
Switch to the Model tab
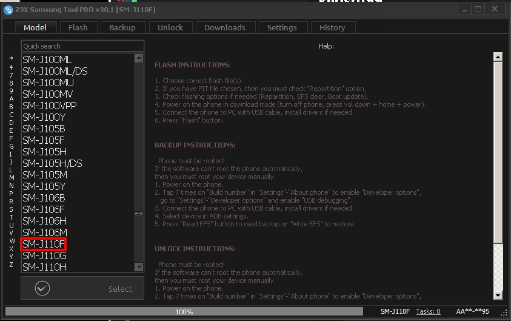point(35,28)
